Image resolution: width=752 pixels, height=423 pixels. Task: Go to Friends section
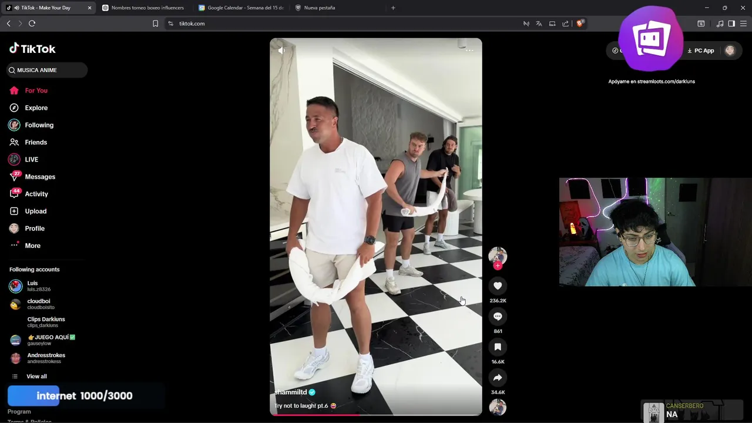tap(36, 142)
